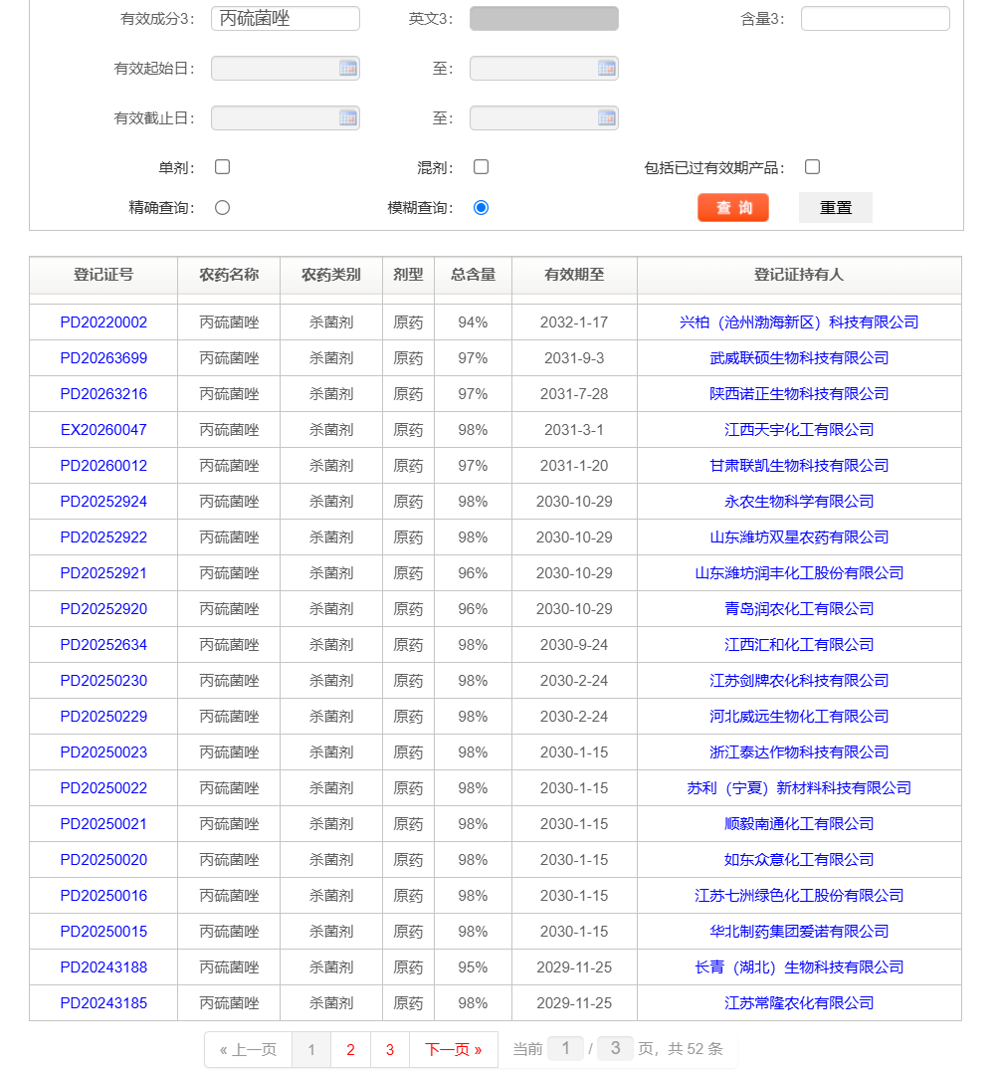Focus the 有效成分3 input field
The height and width of the screenshot is (1073, 998).
tap(286, 19)
